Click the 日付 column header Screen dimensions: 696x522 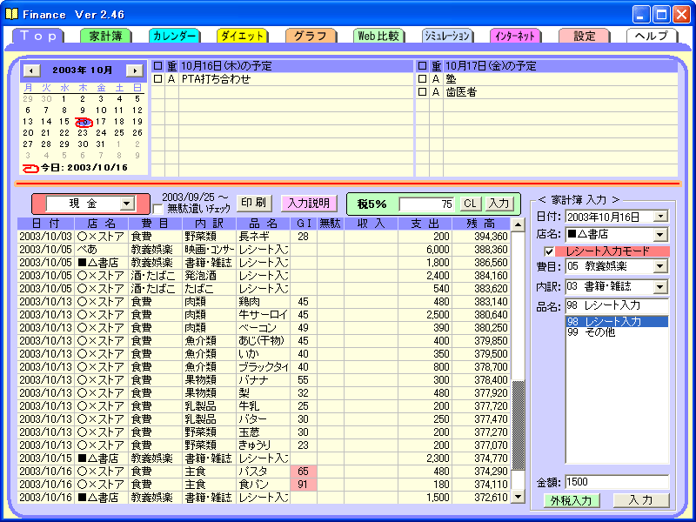point(46,224)
